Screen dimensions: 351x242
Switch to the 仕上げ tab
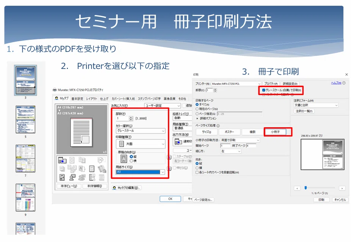click(x=104, y=98)
